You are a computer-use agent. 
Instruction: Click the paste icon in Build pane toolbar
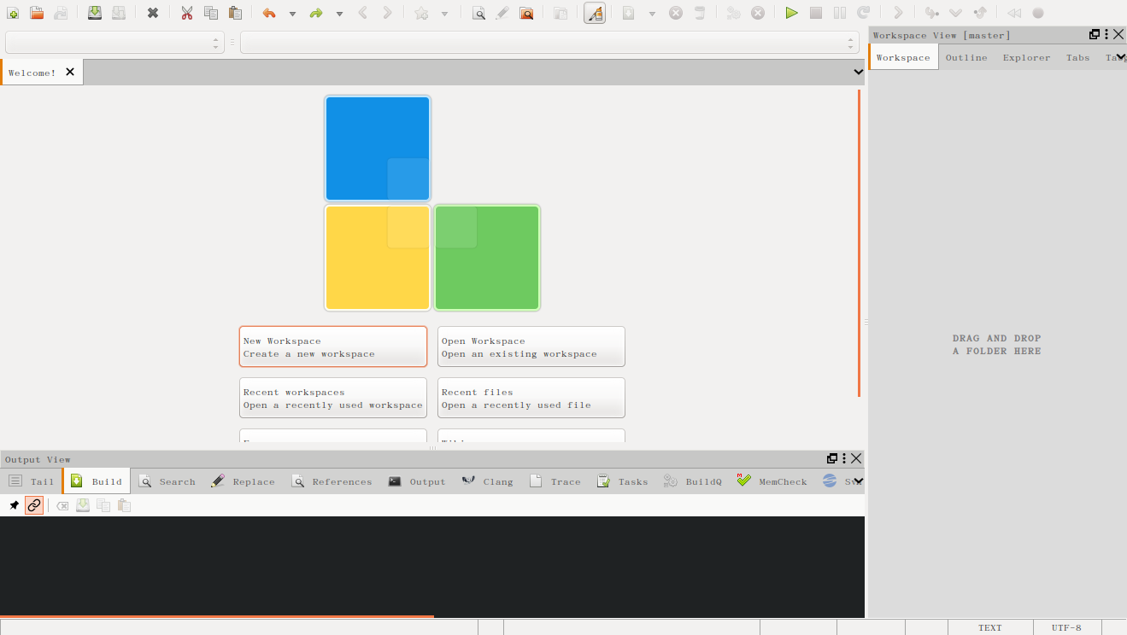(x=124, y=505)
